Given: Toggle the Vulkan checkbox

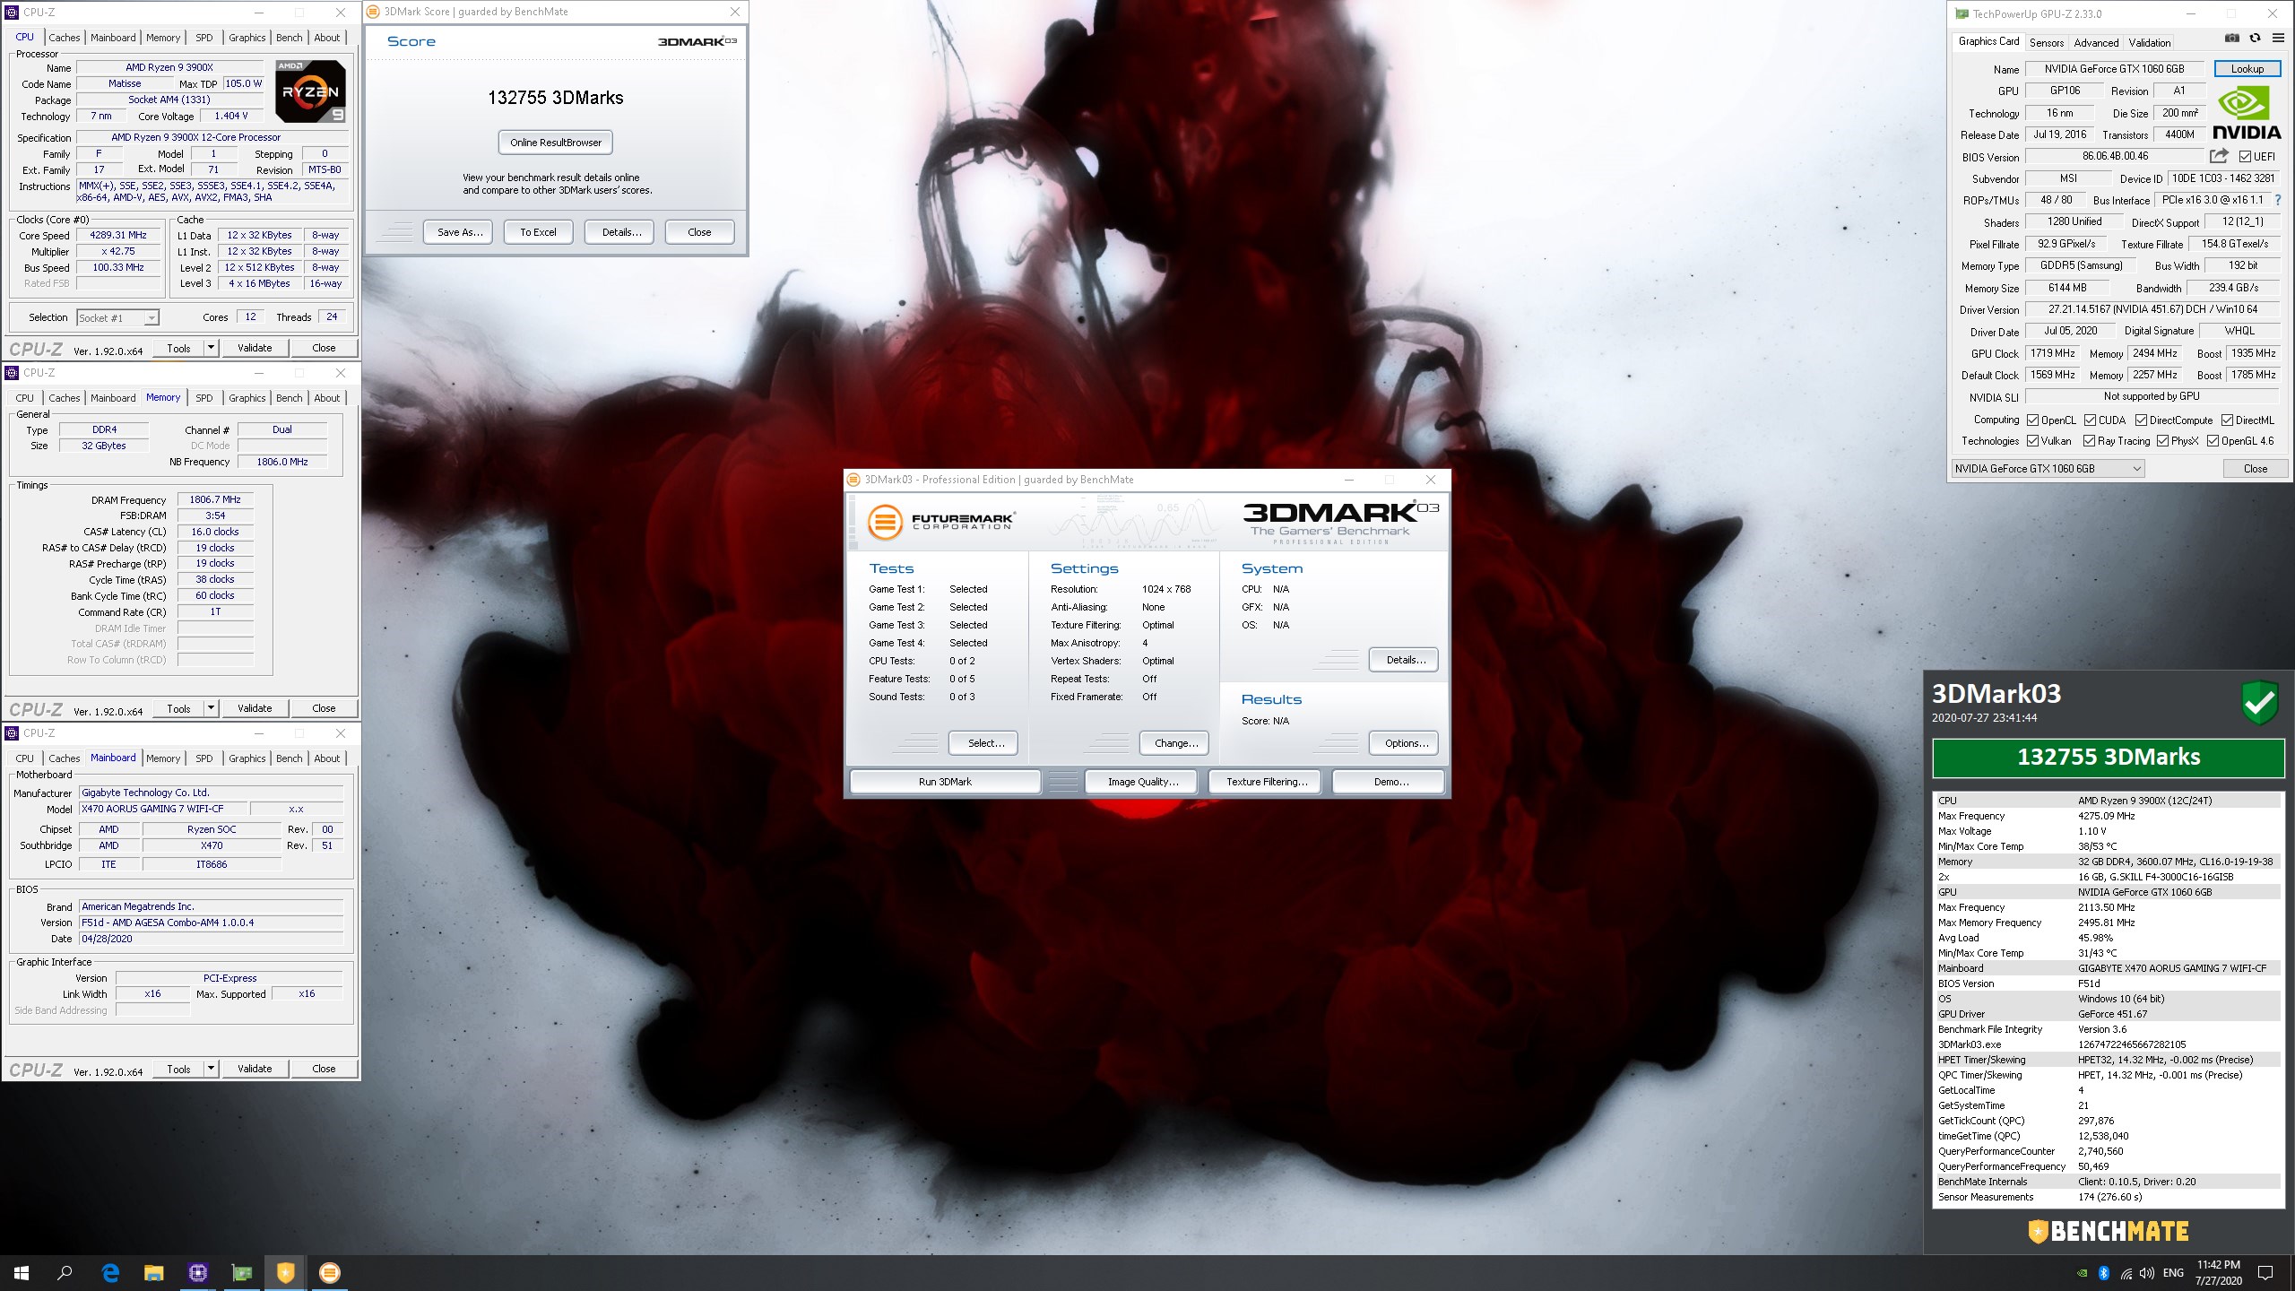Looking at the screenshot, I should [x=2032, y=440].
